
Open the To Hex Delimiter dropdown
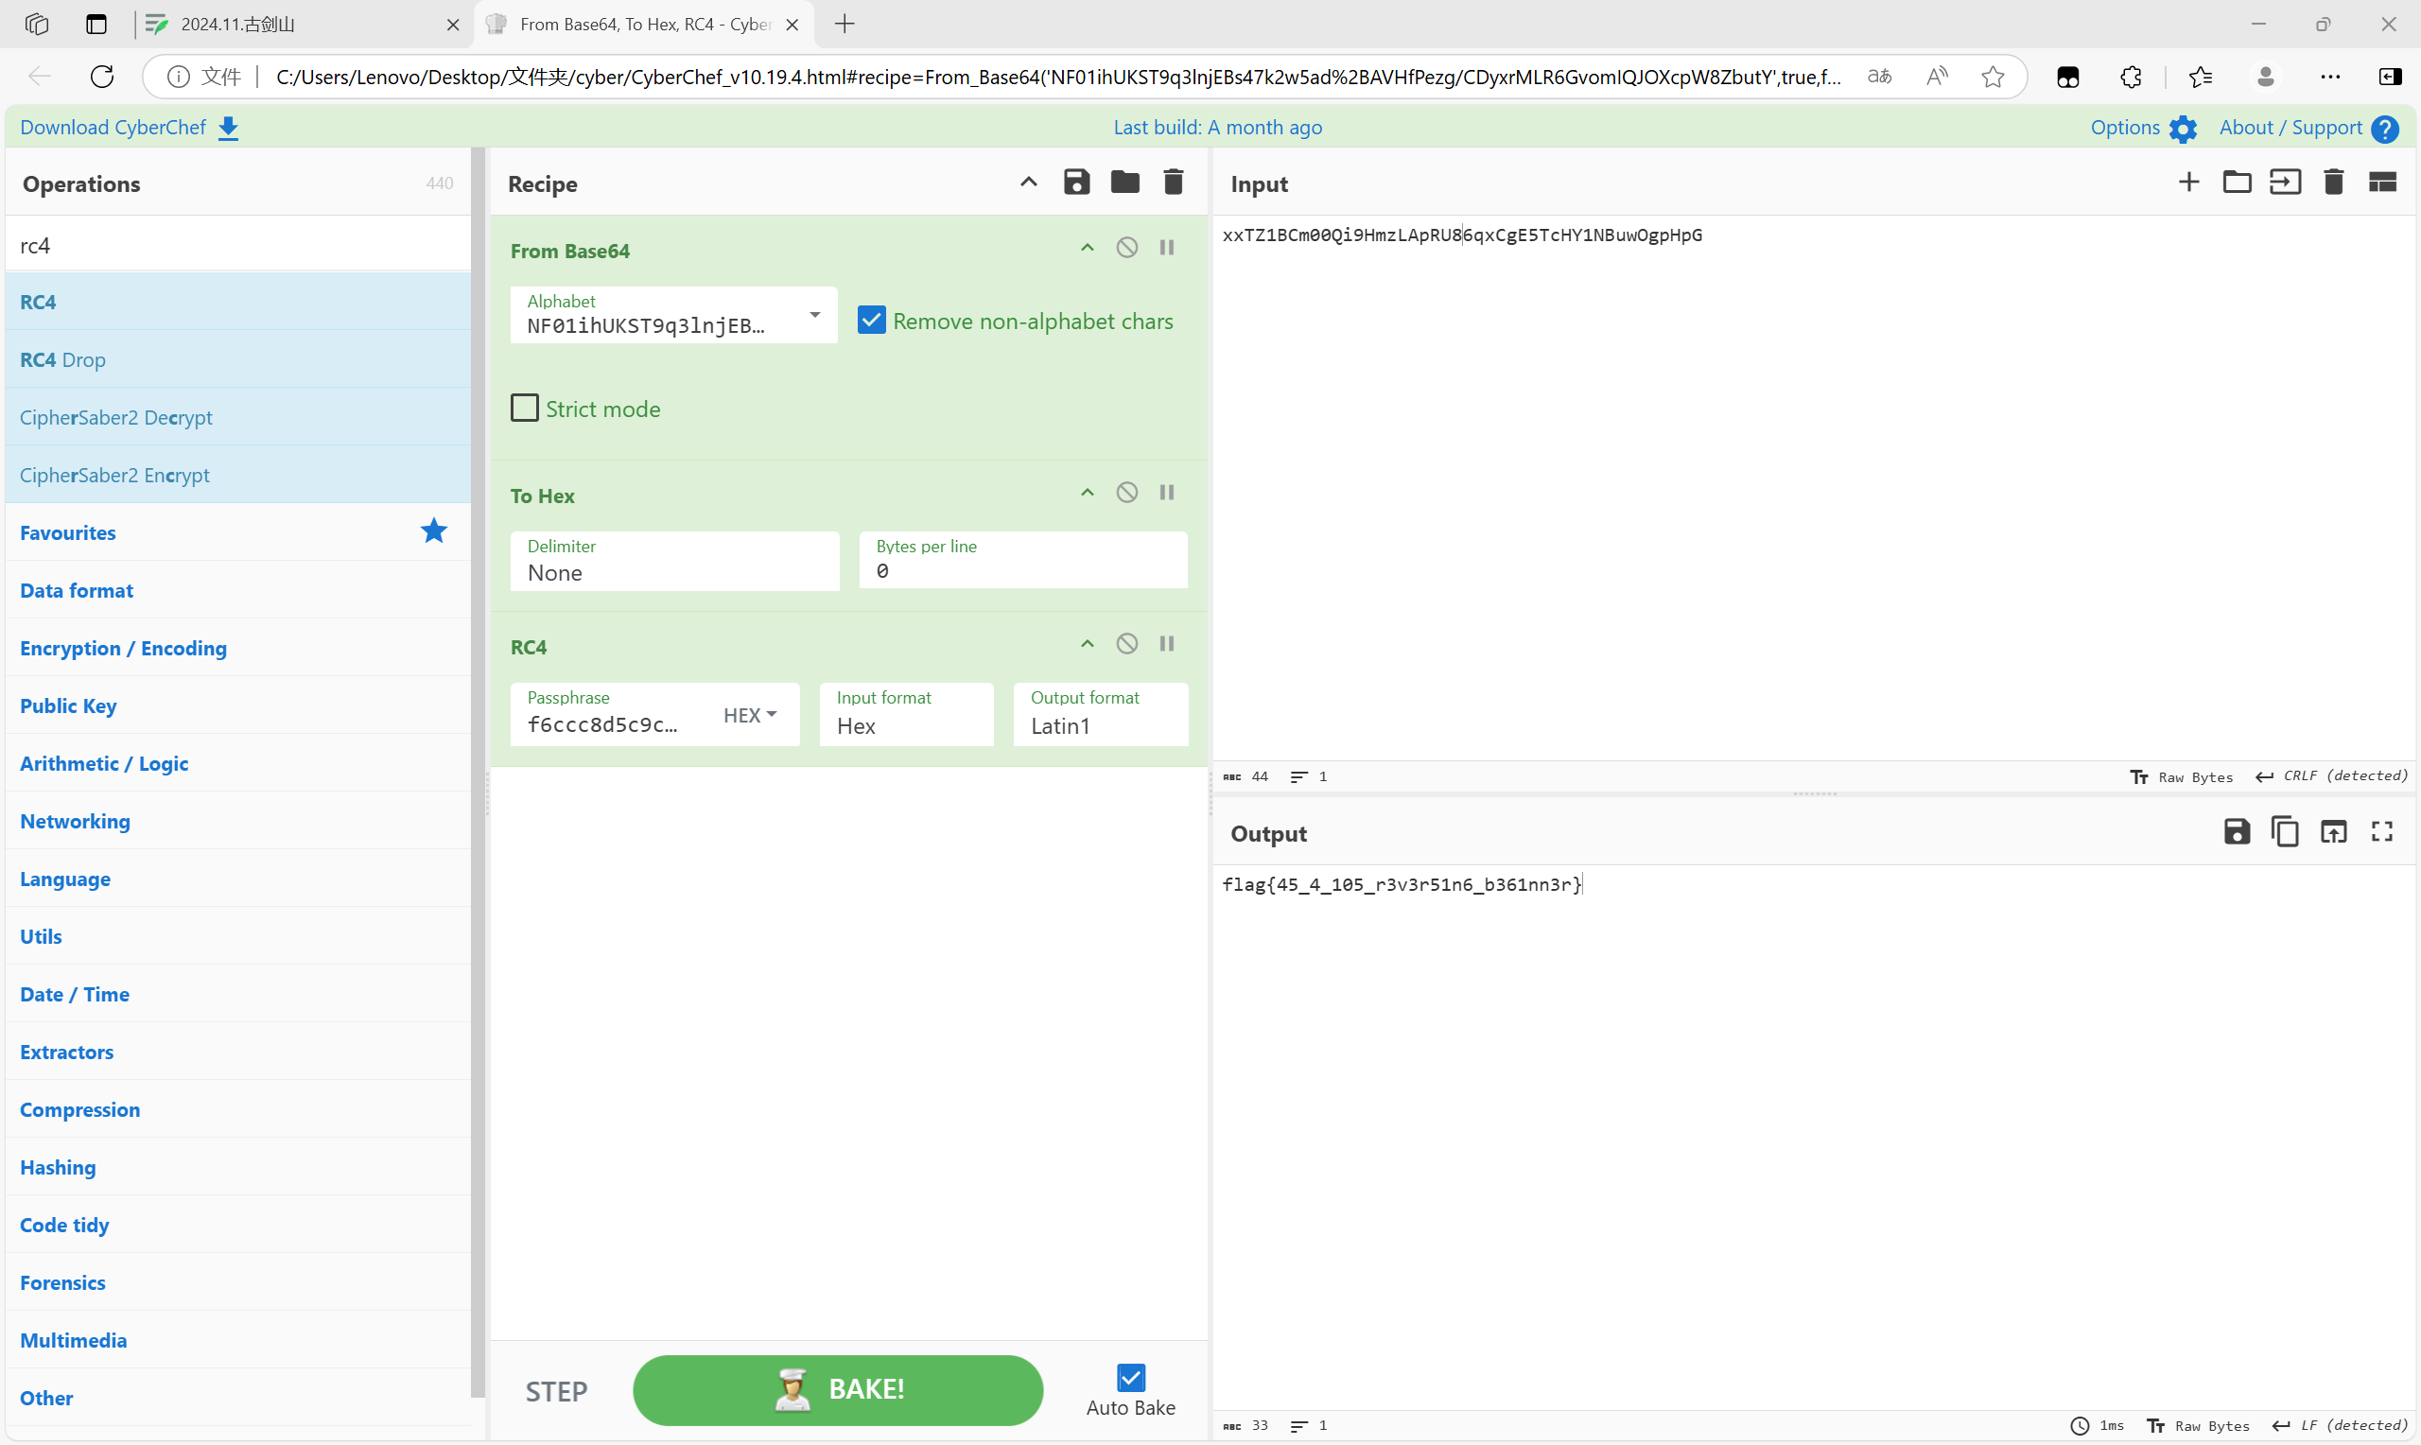[674, 561]
